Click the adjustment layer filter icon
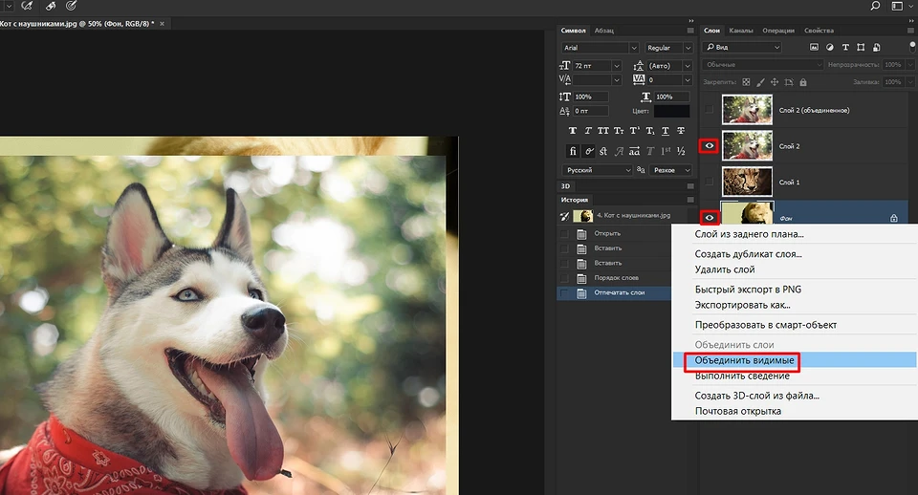The width and height of the screenshot is (918, 495). point(830,47)
